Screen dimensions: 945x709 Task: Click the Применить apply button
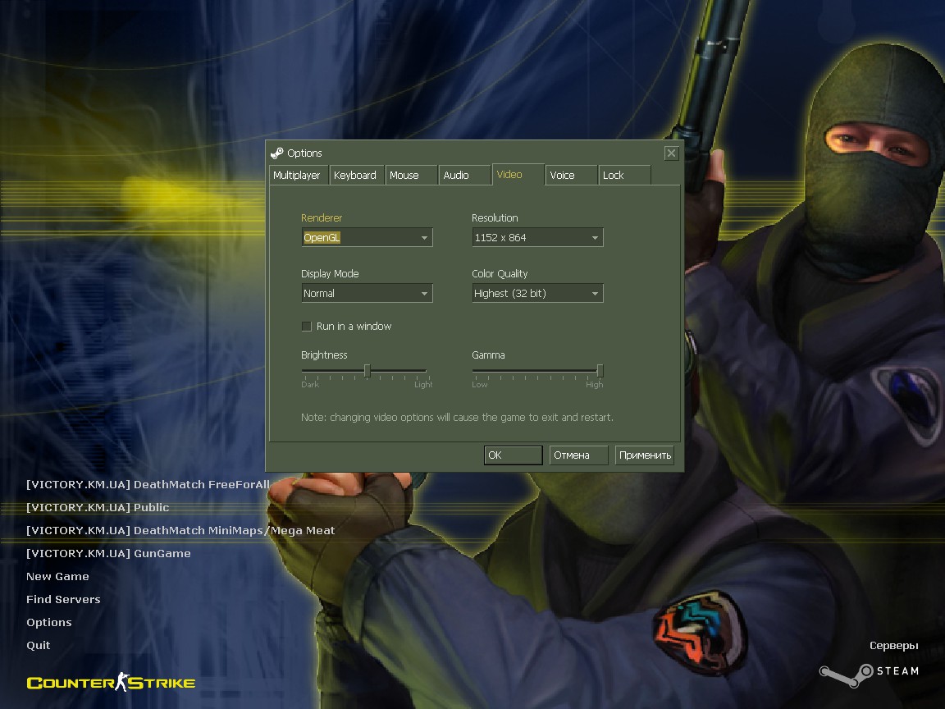click(644, 455)
